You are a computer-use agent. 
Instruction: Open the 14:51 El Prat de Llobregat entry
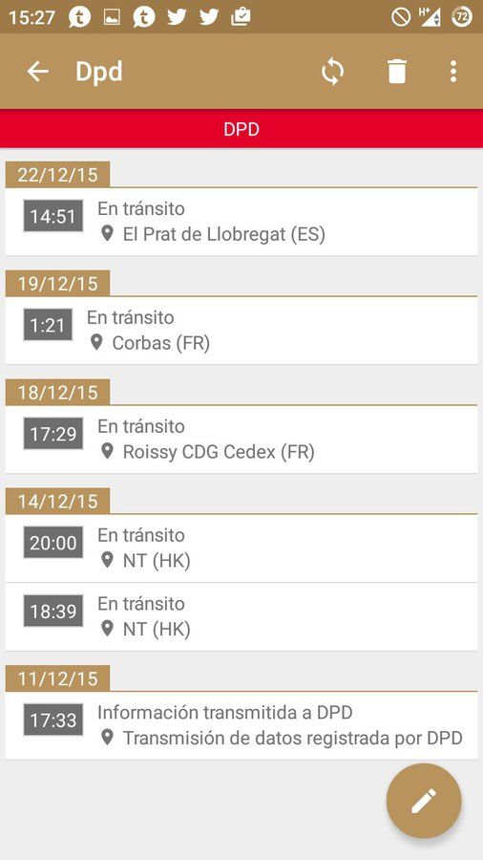point(241,222)
